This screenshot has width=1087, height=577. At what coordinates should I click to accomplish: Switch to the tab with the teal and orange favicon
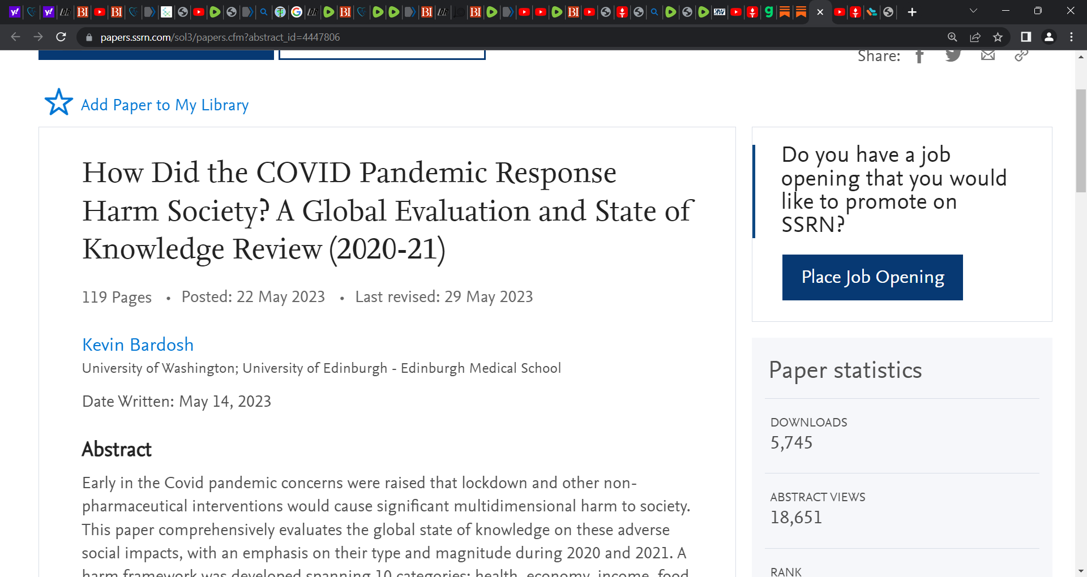tap(872, 12)
